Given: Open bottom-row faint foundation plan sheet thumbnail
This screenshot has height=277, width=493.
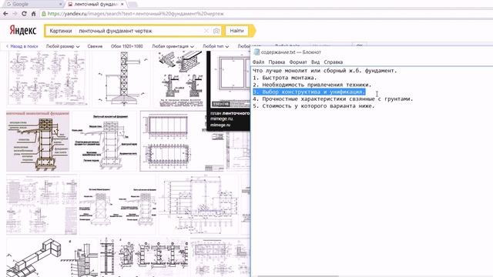Looking at the screenshot, I should [220, 258].
